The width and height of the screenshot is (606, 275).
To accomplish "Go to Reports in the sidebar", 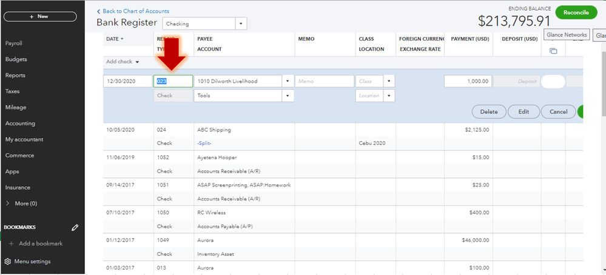I will point(15,76).
